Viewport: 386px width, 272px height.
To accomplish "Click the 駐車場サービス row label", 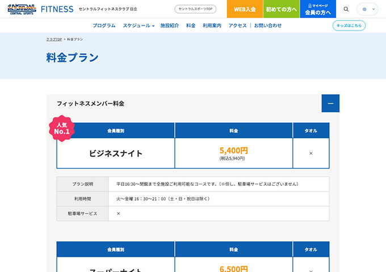I will (82, 214).
